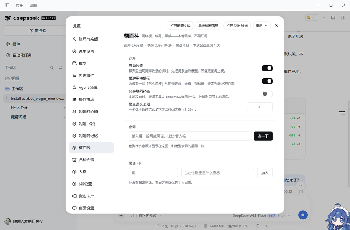Click the 黑话 词 input field
350x230 pixels.
153,172
